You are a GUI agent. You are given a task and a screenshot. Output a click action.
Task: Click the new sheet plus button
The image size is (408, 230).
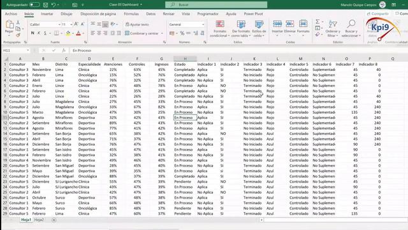tap(54, 220)
